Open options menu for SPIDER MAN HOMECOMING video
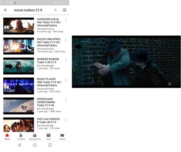The height and width of the screenshot is (152, 181). click(x=66, y=100)
